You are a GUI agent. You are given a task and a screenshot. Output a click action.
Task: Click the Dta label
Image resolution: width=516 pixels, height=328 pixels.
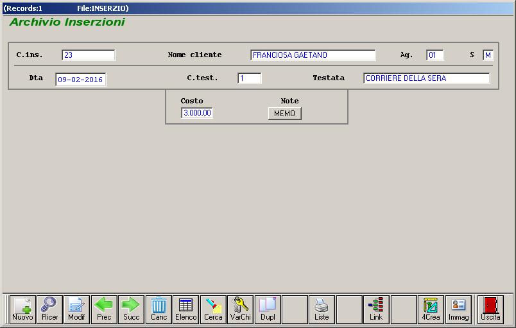point(36,78)
